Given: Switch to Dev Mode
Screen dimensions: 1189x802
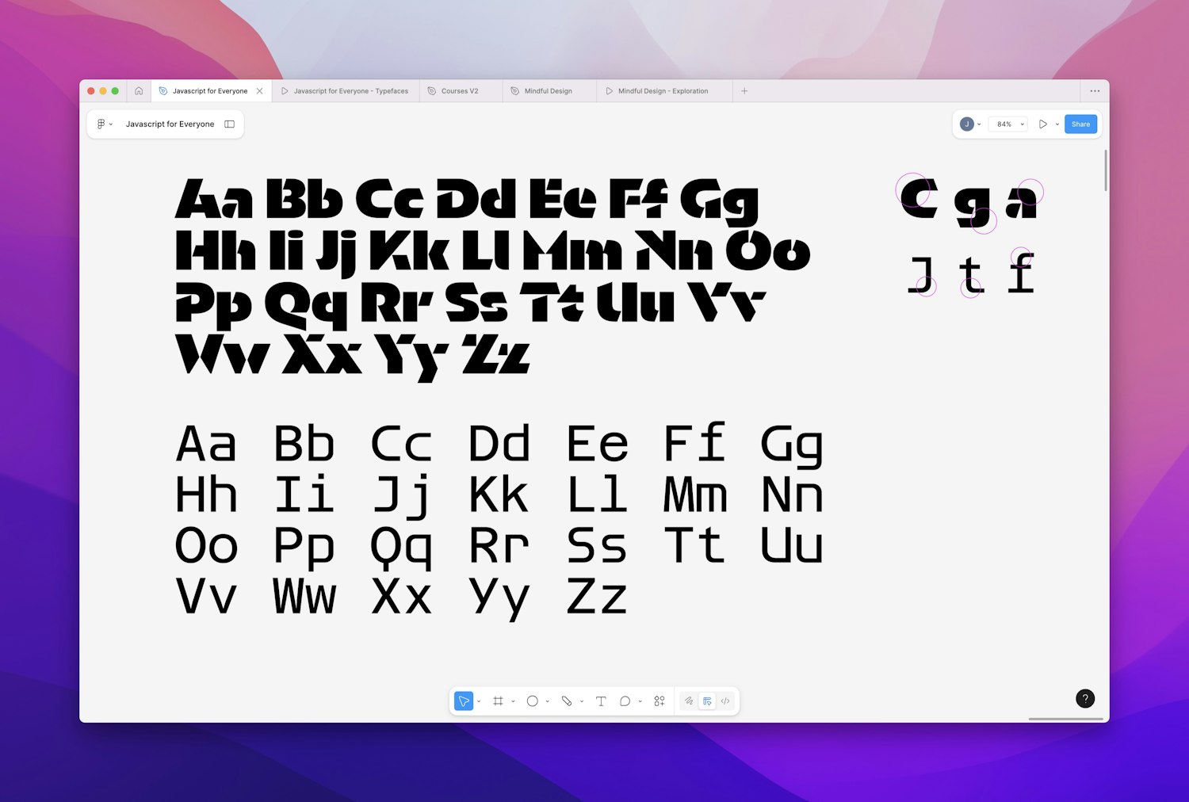Looking at the screenshot, I should point(724,701).
